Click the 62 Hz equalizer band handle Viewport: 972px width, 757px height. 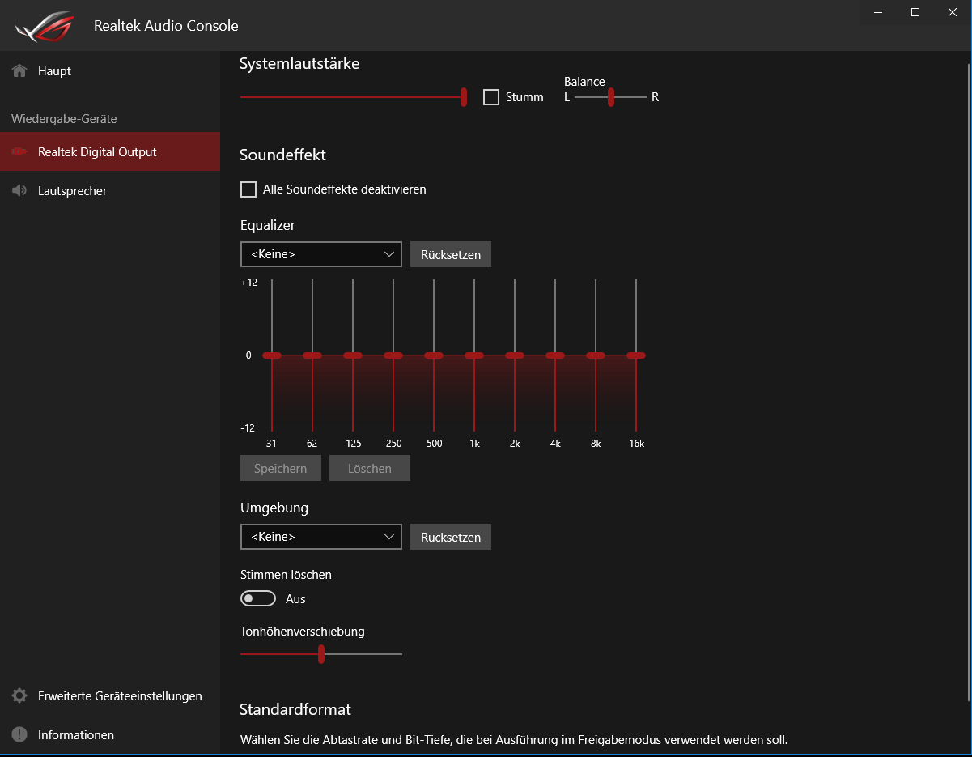click(312, 355)
